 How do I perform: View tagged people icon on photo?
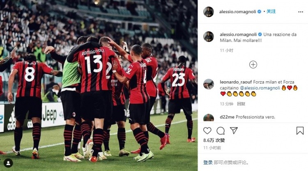click(x=8, y=163)
